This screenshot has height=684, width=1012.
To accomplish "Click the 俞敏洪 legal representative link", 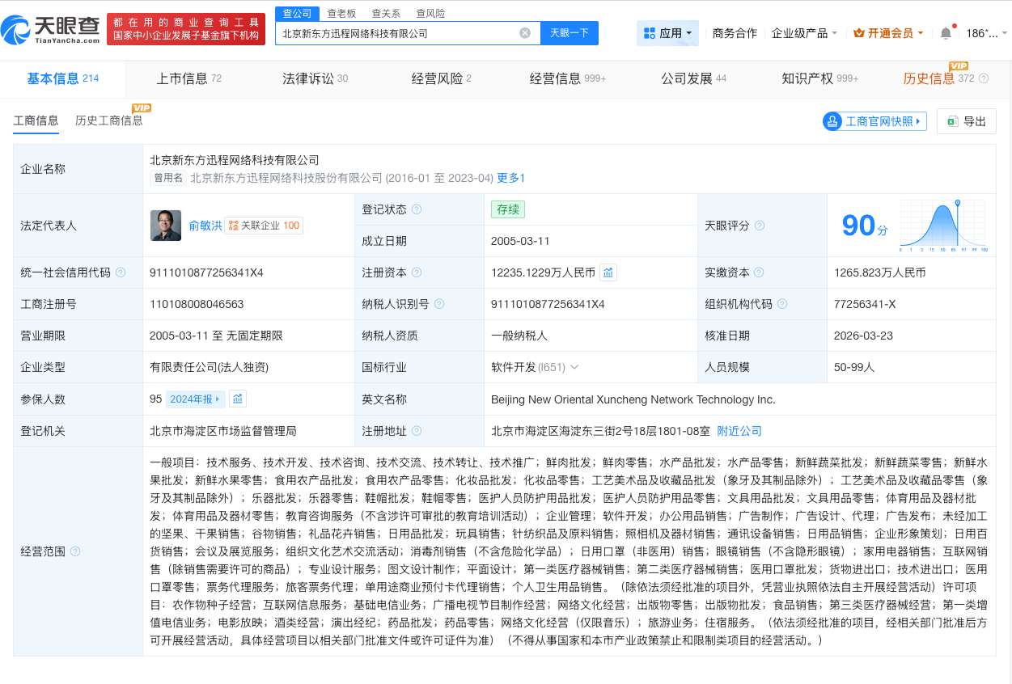I will tap(205, 226).
